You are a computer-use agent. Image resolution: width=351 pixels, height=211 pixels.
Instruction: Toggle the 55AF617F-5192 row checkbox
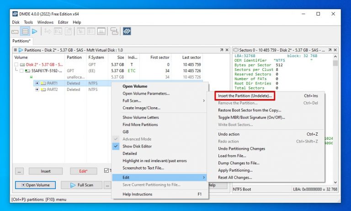pyautogui.click(x=21, y=71)
